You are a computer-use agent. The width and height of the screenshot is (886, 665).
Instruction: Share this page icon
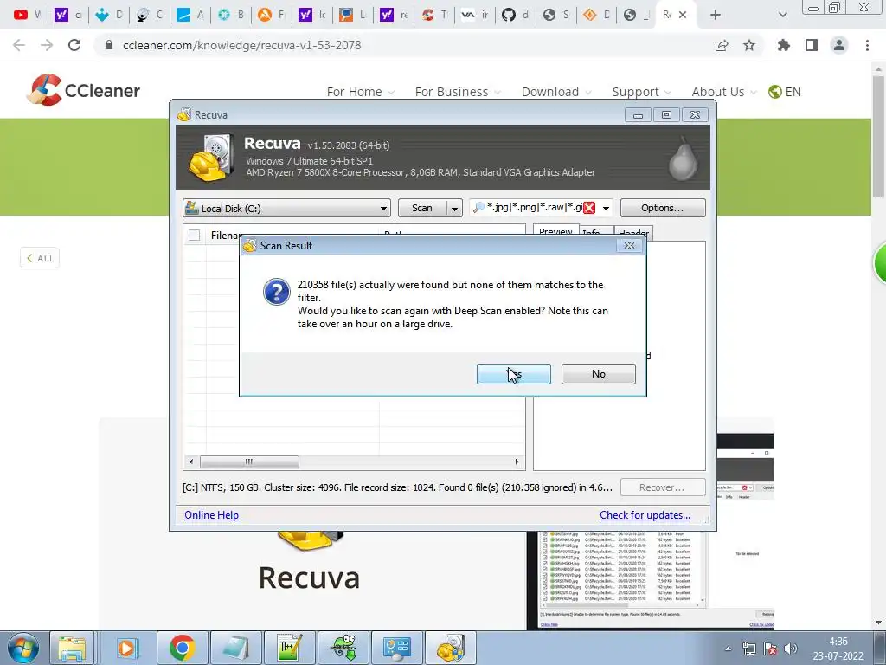722,45
